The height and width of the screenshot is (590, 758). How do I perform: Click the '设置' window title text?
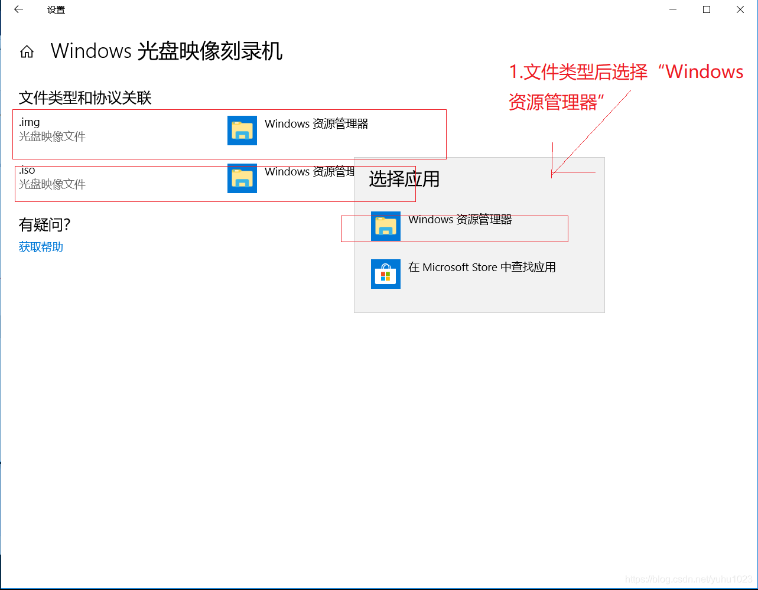coord(56,10)
